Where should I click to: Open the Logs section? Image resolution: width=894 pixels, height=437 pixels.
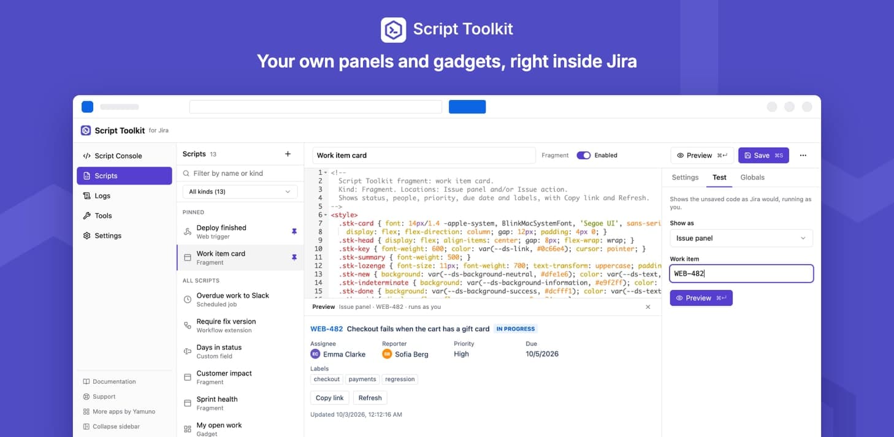(x=124, y=196)
